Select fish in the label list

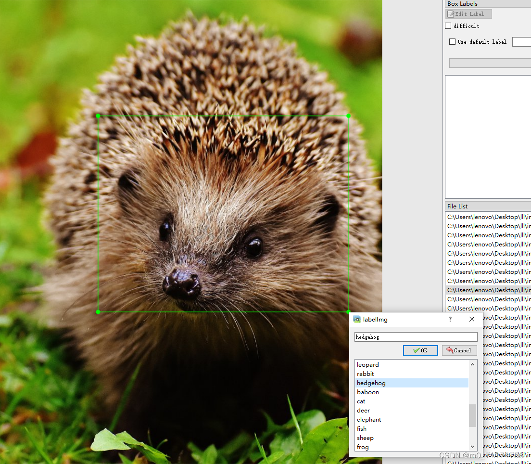coord(412,429)
